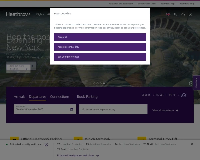Select the Departures tab
The image size is (200, 160).
click(37, 97)
